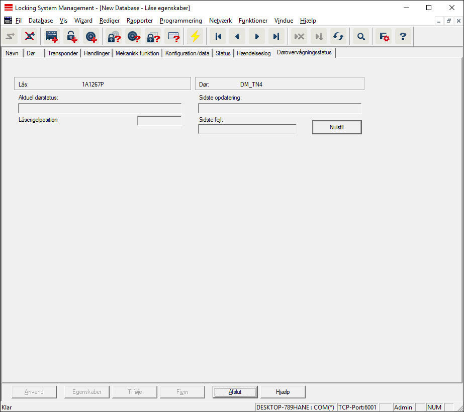
Task: Click the refresh arrows icon
Action: coord(338,36)
